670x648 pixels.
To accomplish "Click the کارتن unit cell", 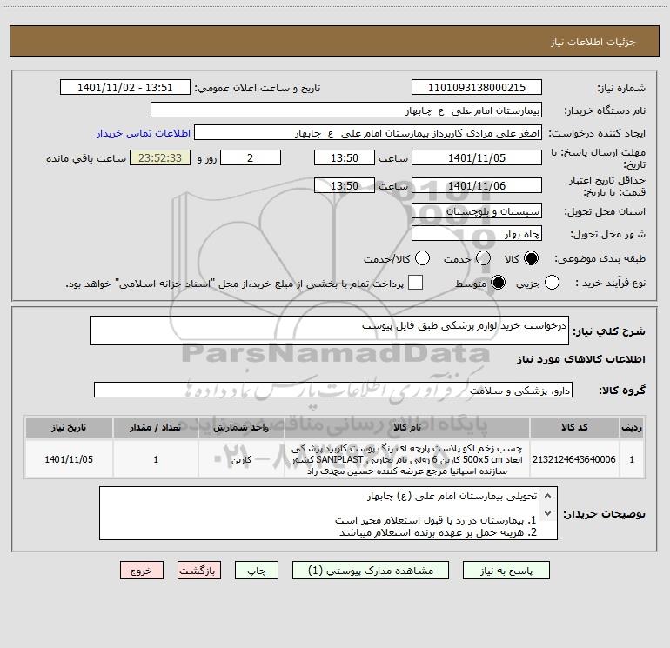I will pyautogui.click(x=241, y=459).
